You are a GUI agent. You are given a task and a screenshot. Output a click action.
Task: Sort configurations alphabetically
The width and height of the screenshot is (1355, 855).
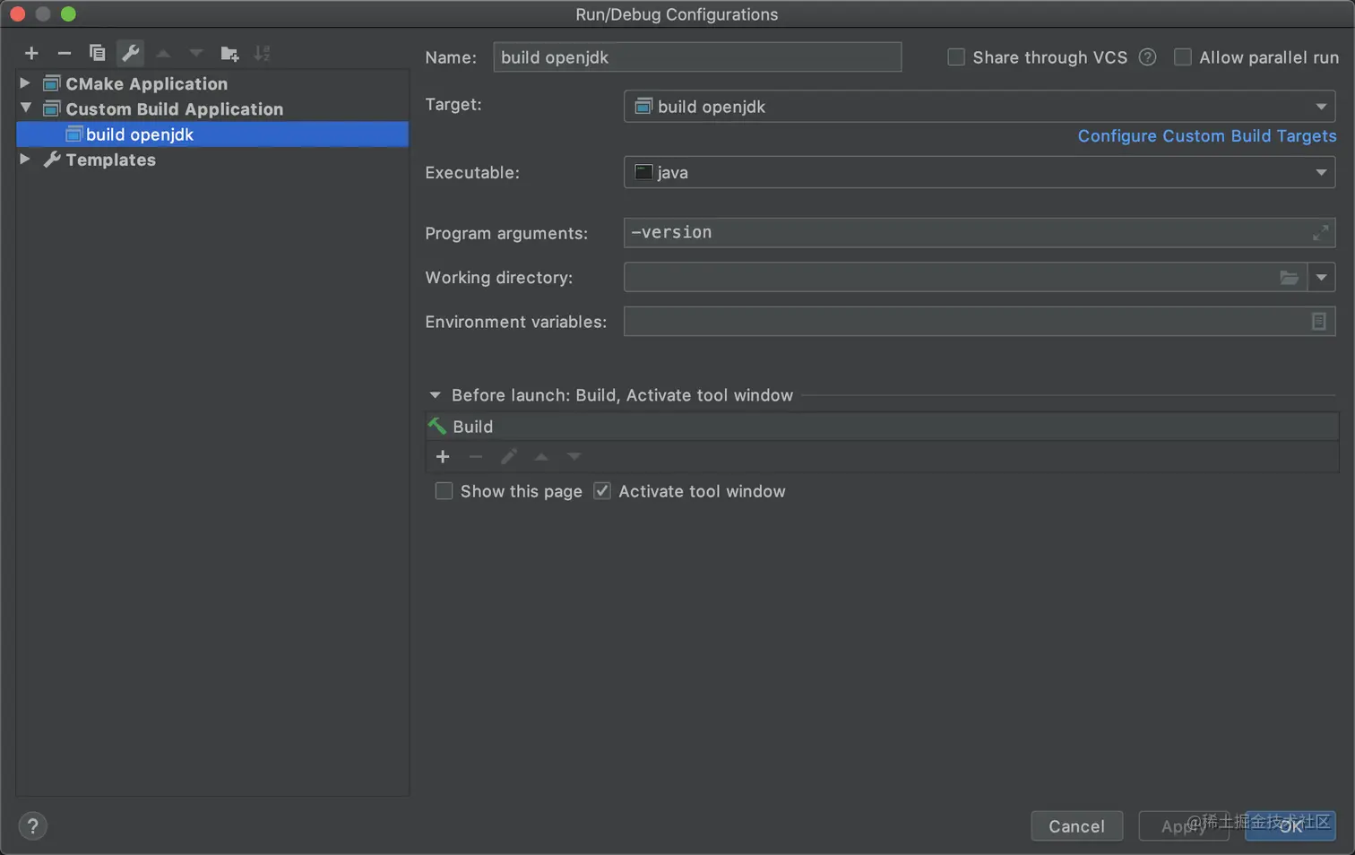pos(262,54)
